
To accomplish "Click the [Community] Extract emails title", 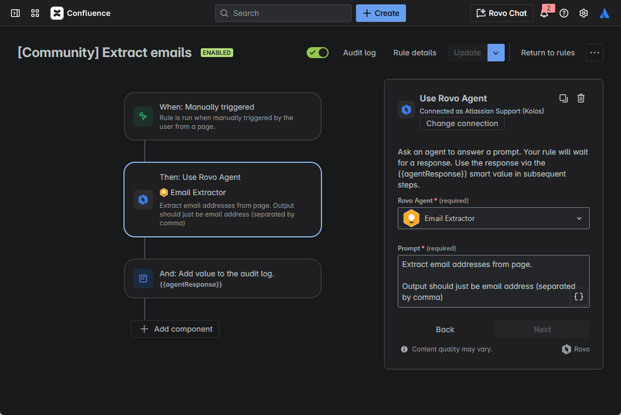I will pos(104,52).
